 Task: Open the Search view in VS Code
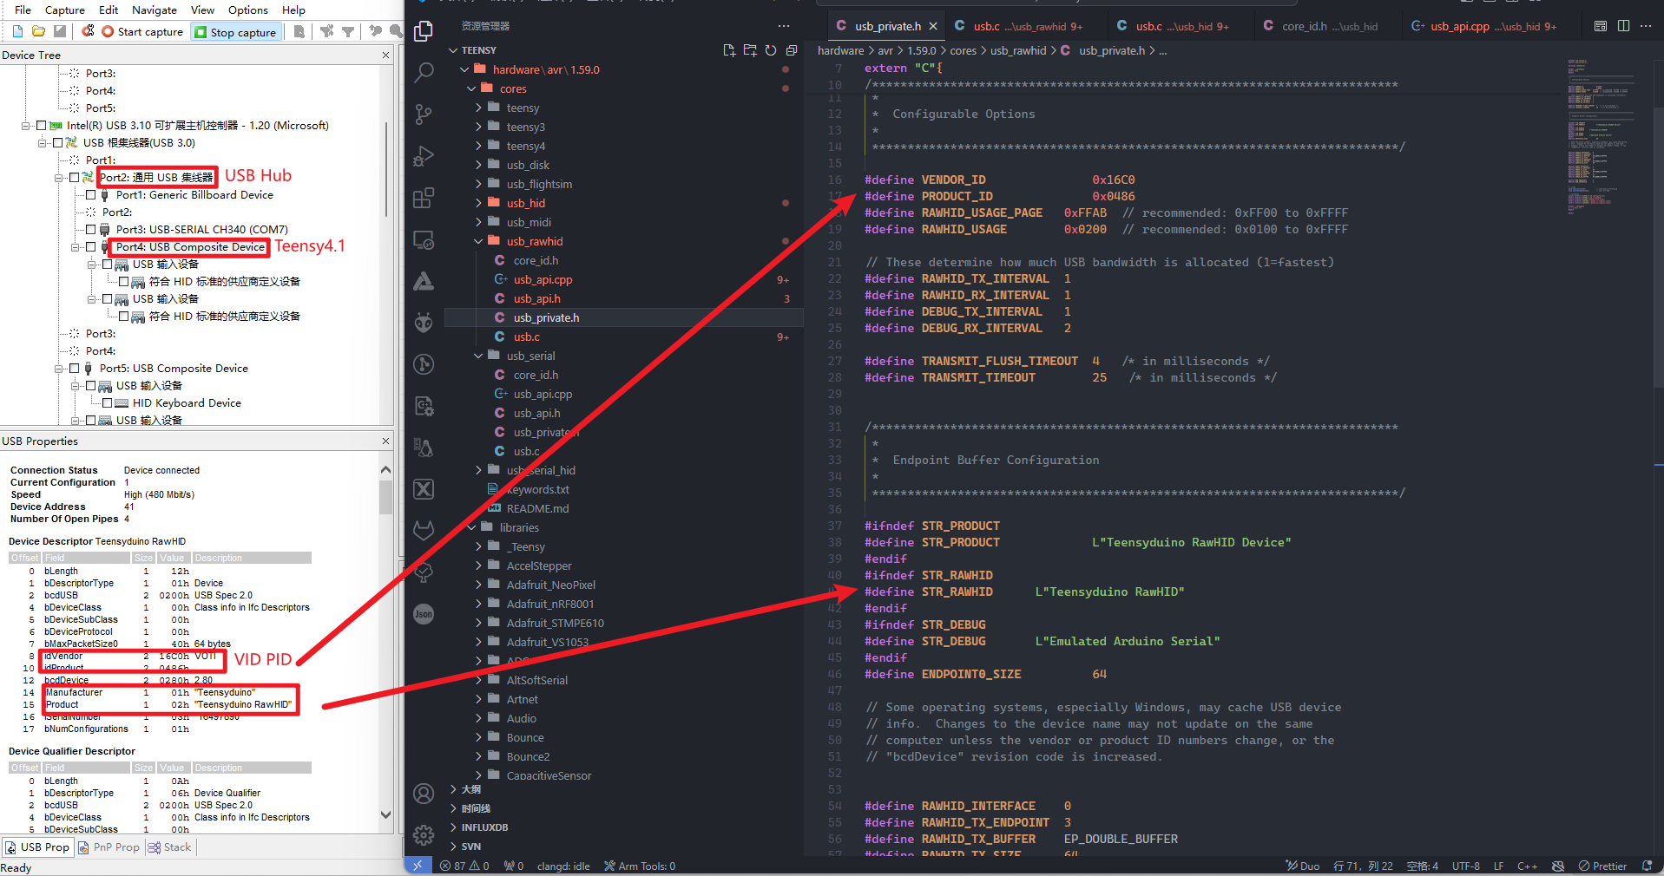pos(424,73)
